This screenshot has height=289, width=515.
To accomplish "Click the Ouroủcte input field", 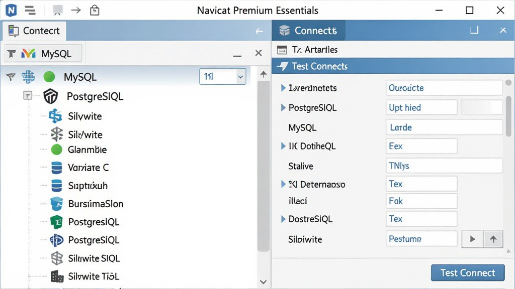I will [444, 88].
